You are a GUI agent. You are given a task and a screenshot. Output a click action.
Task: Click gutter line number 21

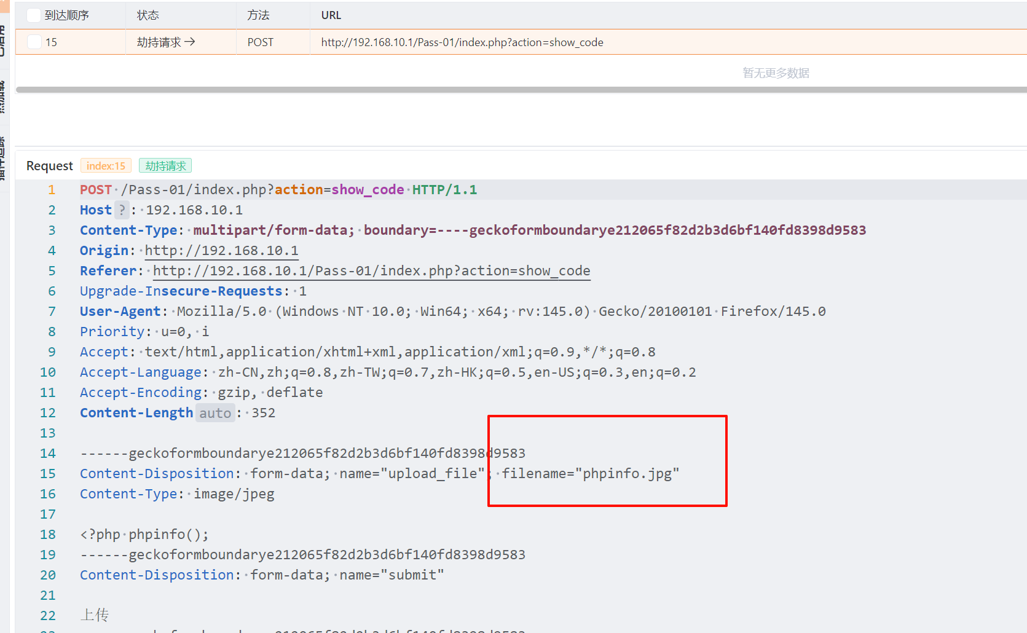(x=48, y=596)
